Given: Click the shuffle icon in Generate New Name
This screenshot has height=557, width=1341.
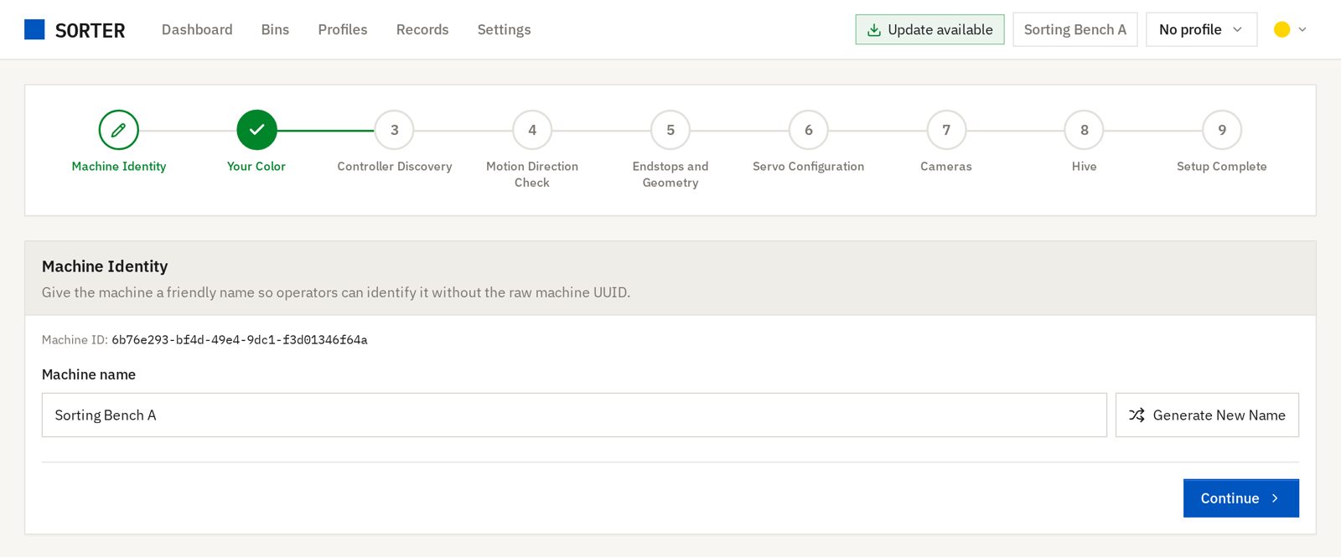Looking at the screenshot, I should pyautogui.click(x=1136, y=415).
